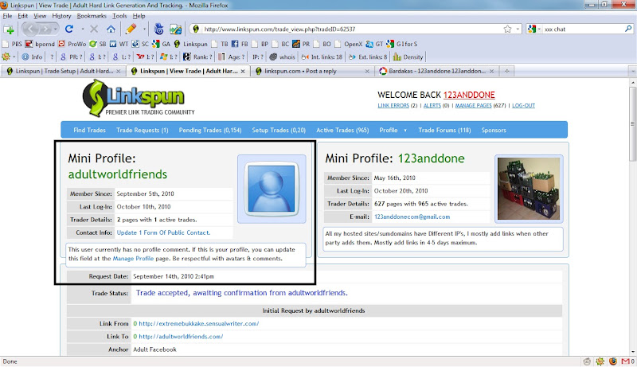Reload the page with the refresh icon

coord(69,29)
